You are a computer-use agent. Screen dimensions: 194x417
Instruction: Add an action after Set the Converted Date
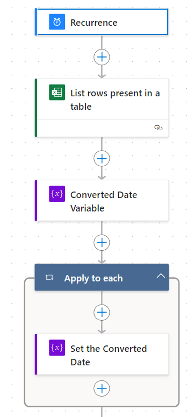(x=102, y=389)
